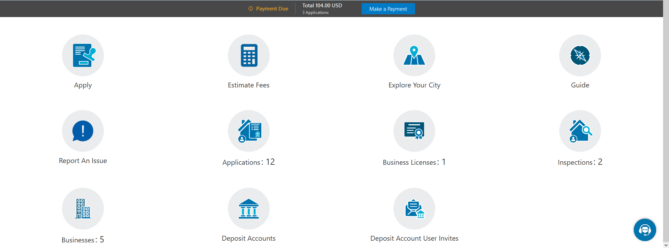Open the Inspections house magnifier icon
This screenshot has width=669, height=248.
point(580,131)
